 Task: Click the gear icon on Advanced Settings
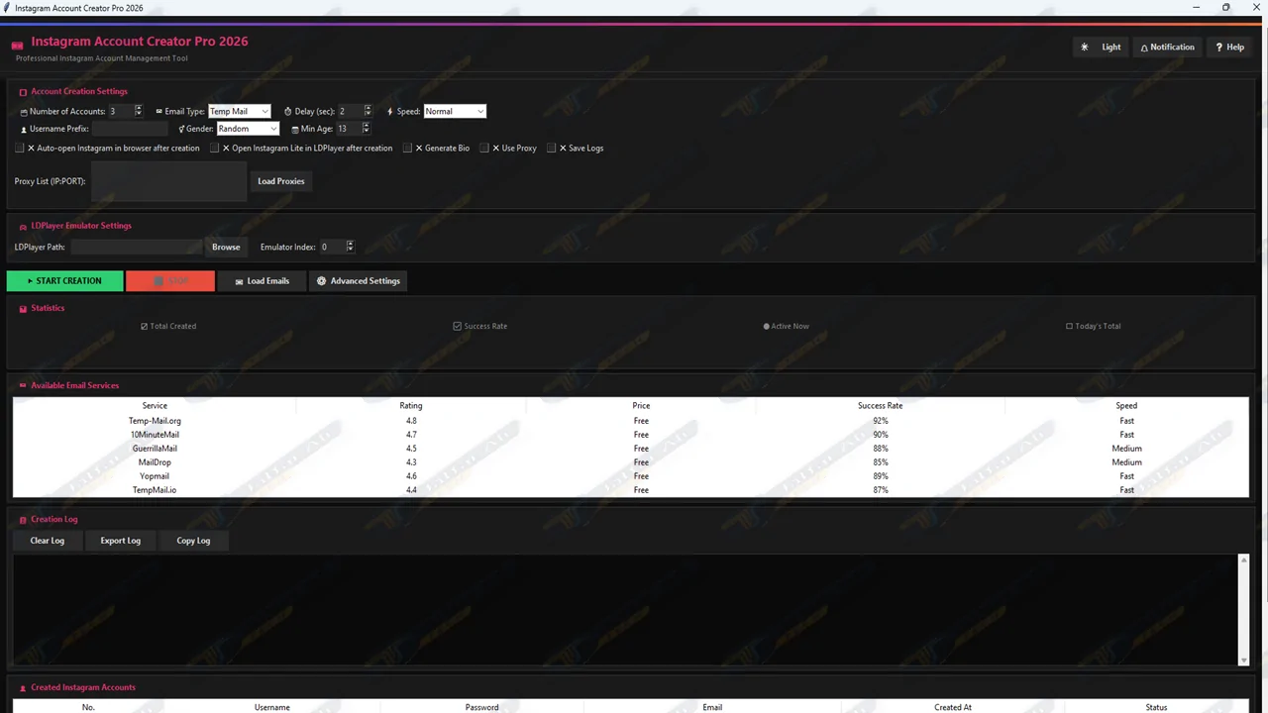(x=321, y=281)
